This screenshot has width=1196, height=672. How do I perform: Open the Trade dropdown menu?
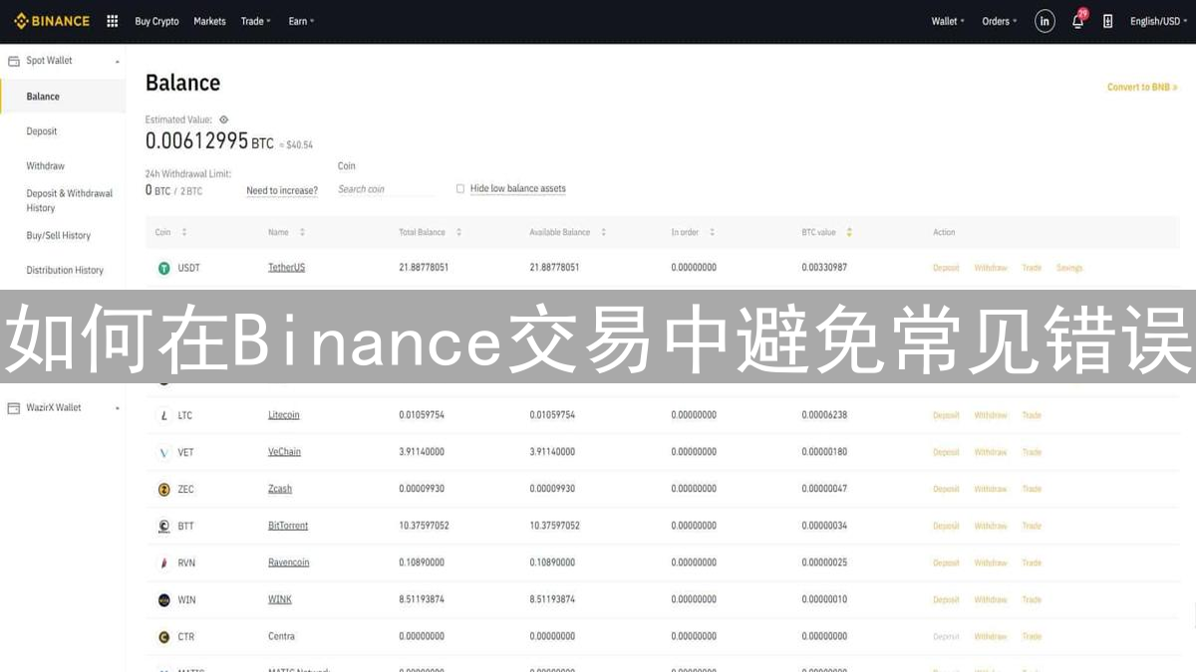click(256, 21)
